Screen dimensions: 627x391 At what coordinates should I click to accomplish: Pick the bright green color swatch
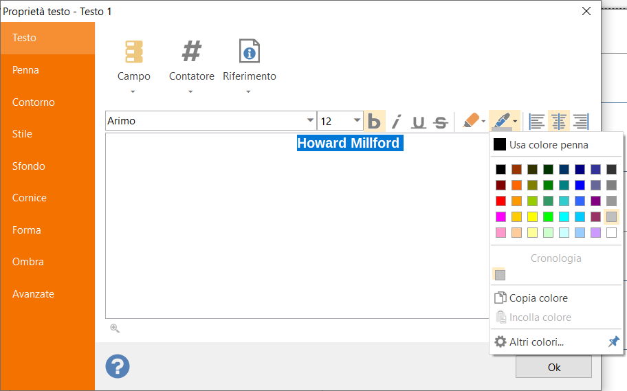[x=548, y=216]
